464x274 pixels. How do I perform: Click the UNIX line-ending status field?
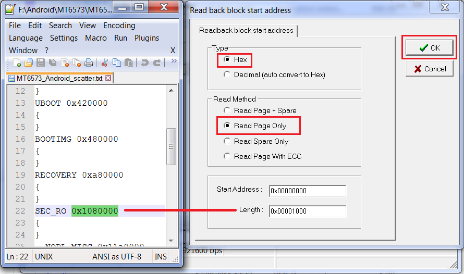44,257
